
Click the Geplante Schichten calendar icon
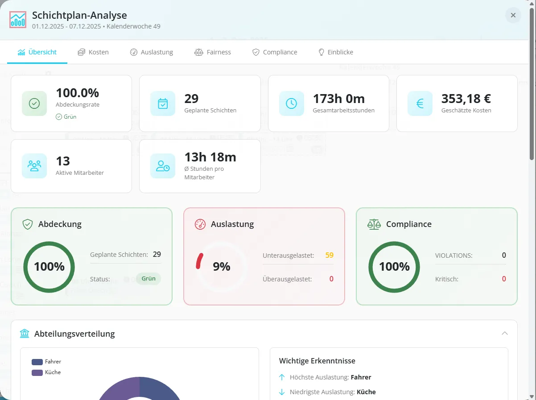pos(163,103)
